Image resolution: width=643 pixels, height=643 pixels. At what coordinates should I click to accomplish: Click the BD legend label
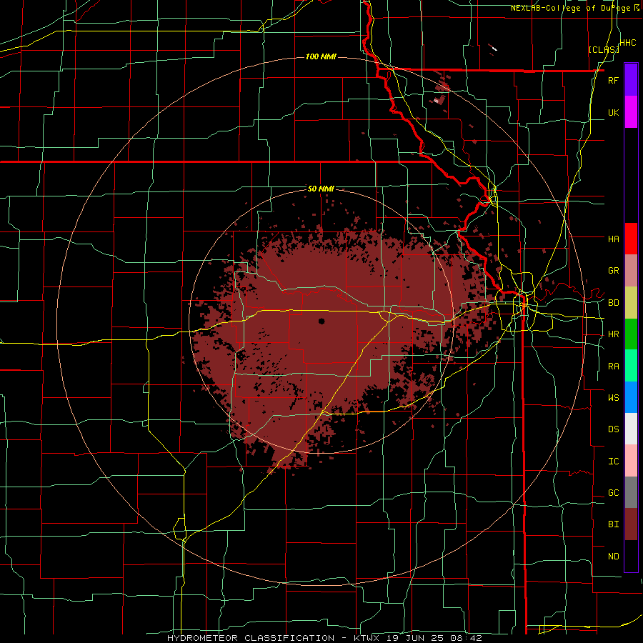[x=613, y=303]
